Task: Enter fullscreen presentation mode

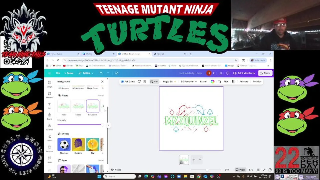Action: coord(264,170)
